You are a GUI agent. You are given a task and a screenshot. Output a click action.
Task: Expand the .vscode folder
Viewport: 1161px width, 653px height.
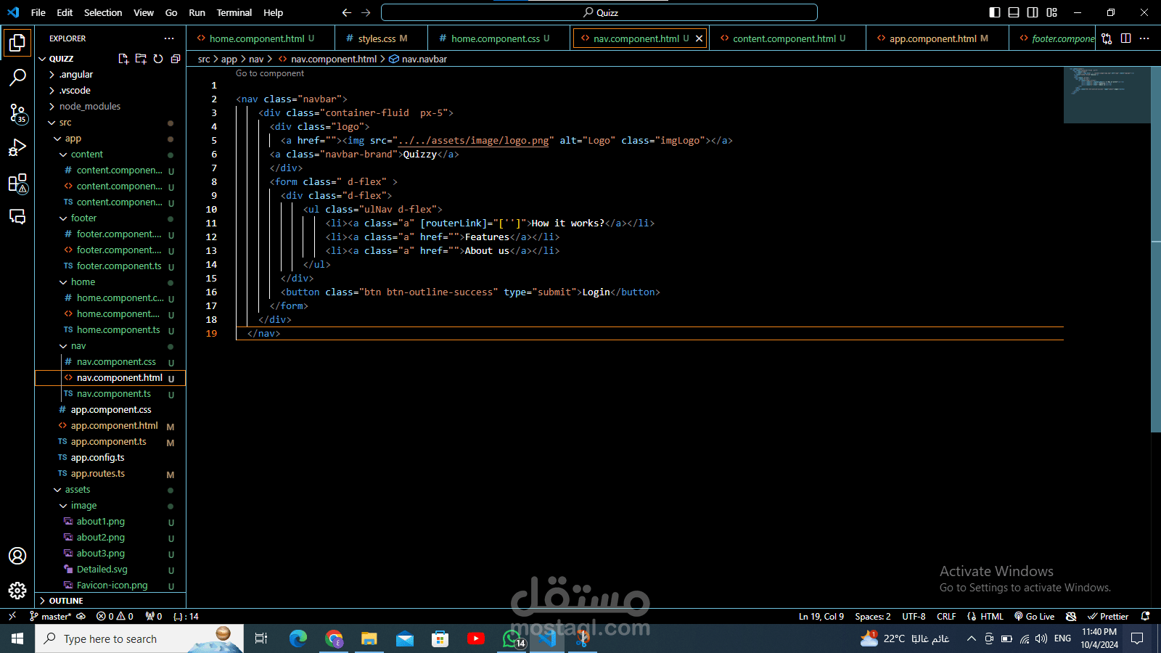(110, 91)
